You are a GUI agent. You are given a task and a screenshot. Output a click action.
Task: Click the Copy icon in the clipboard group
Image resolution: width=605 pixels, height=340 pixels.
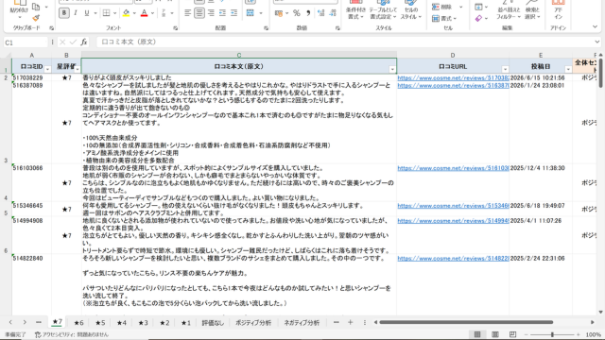click(x=36, y=7)
